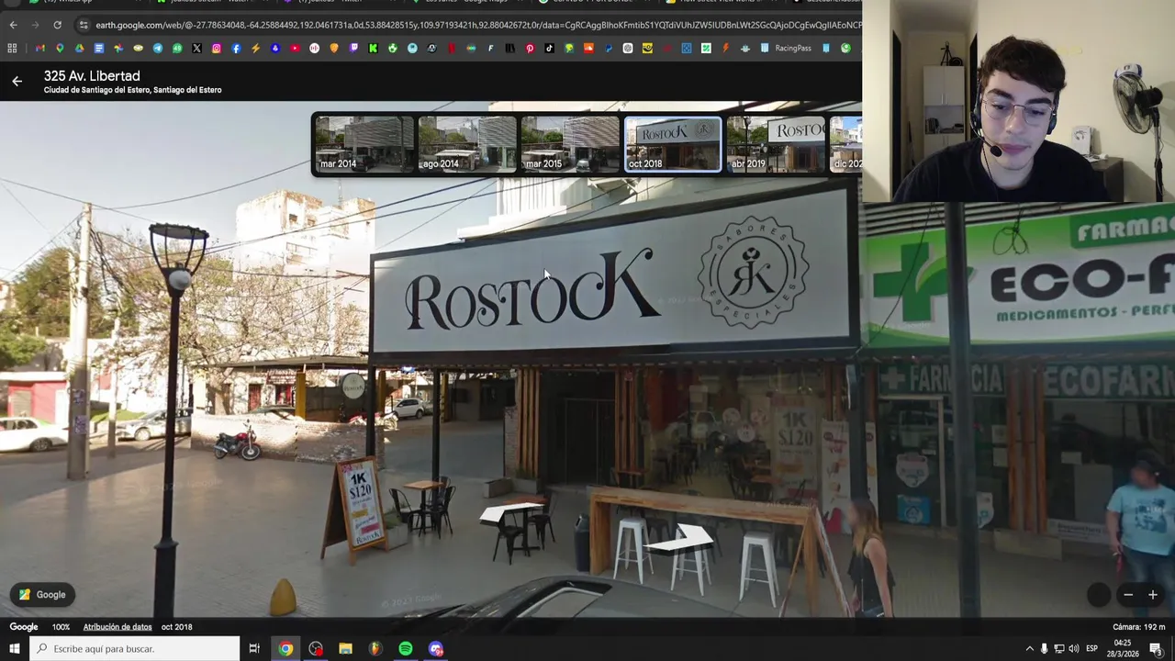Open the site information icon in address bar
The height and width of the screenshot is (661, 1175).
click(x=84, y=25)
